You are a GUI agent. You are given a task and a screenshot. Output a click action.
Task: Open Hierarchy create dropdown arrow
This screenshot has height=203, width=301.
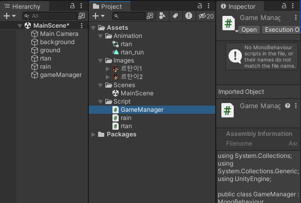14,16
